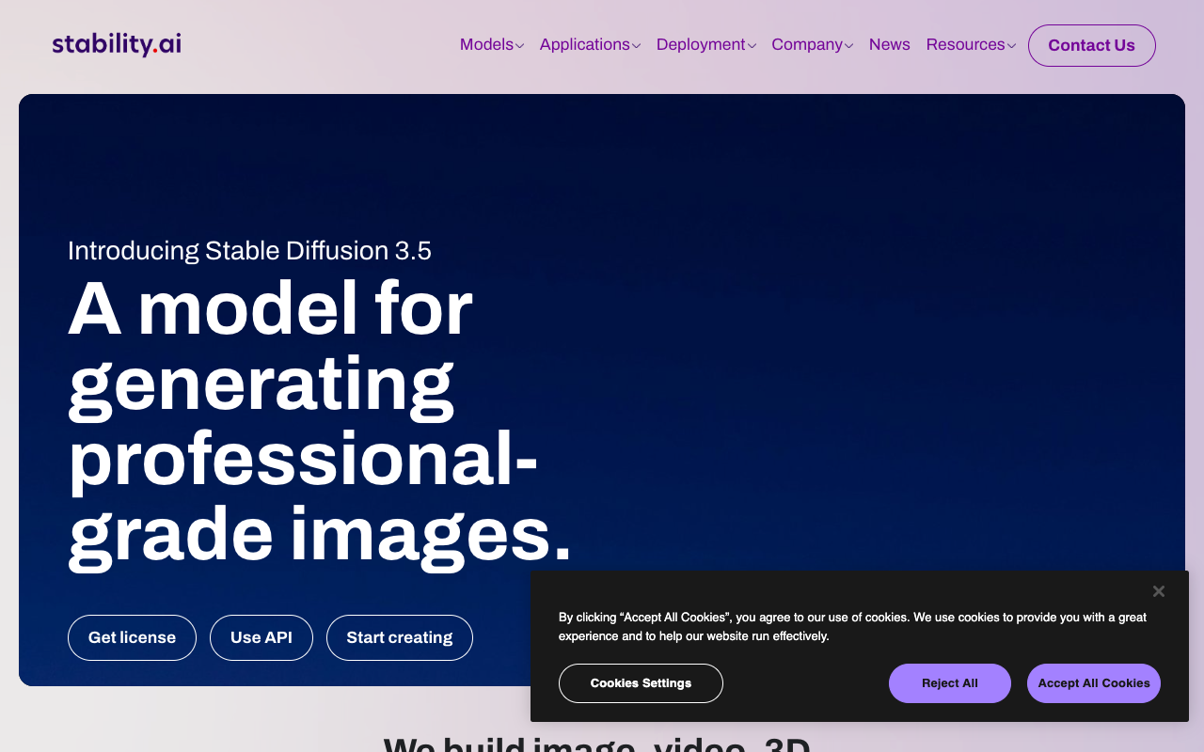Click the Start creating button

tap(400, 637)
